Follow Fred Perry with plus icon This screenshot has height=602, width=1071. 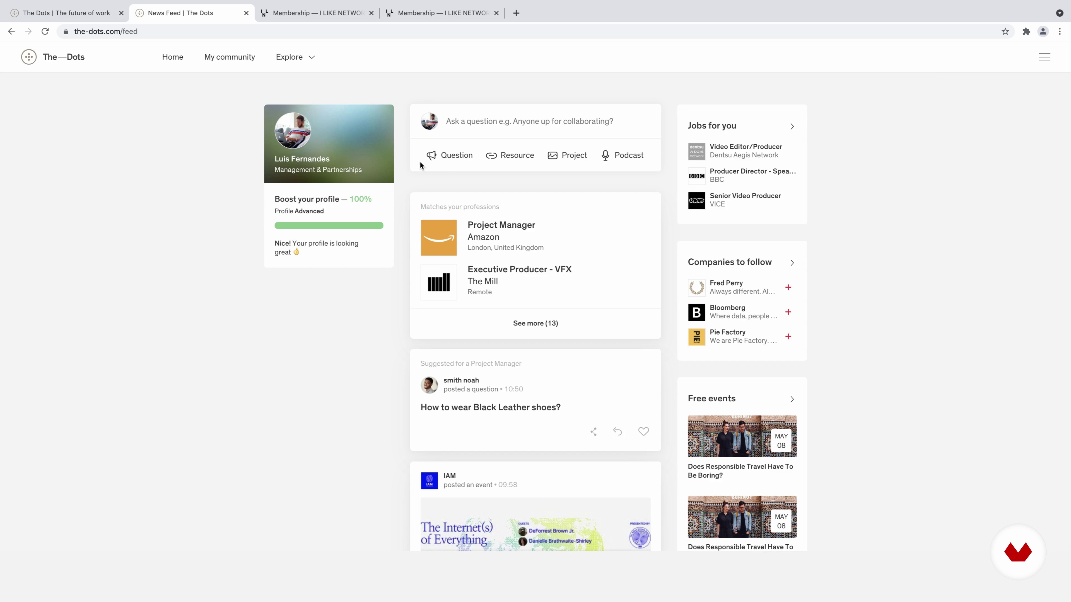(788, 288)
